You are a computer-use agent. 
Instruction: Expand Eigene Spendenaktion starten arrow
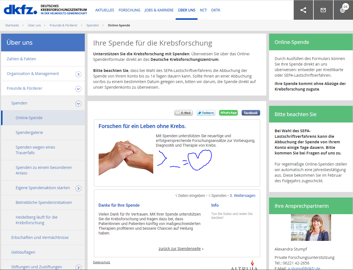click(x=78, y=188)
